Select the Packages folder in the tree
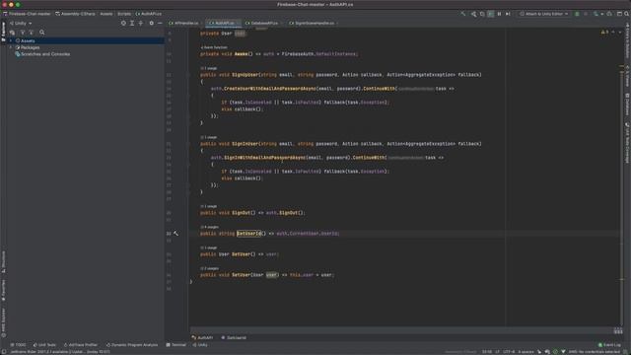This screenshot has width=631, height=355. (28, 47)
